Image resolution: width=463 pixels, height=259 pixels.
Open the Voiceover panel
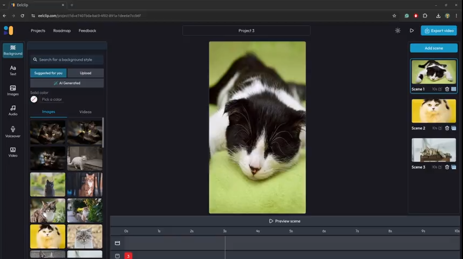pyautogui.click(x=13, y=132)
